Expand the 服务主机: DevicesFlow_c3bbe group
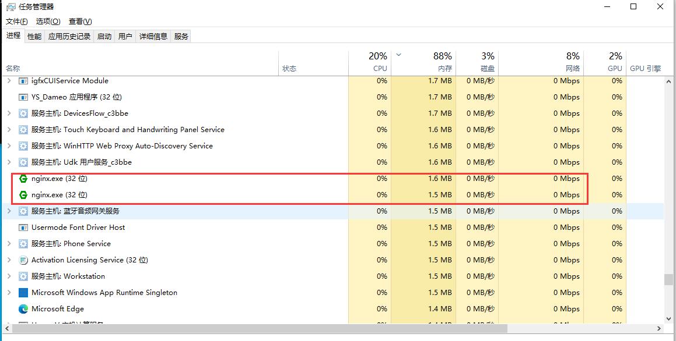Image resolution: width=676 pixels, height=341 pixels. [9, 113]
